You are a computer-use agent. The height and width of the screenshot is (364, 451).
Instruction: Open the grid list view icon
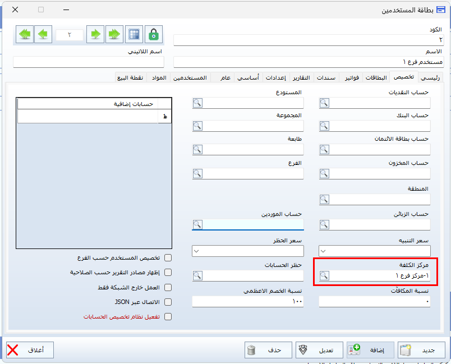134,34
